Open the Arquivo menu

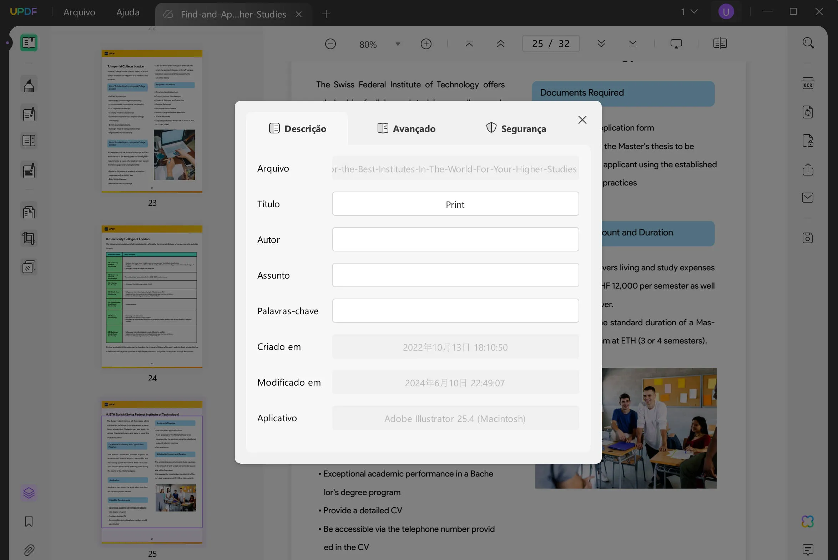(79, 12)
